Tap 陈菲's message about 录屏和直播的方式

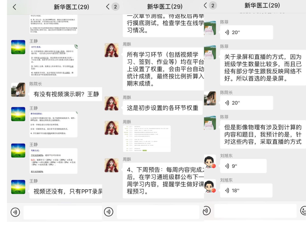tap(263, 68)
